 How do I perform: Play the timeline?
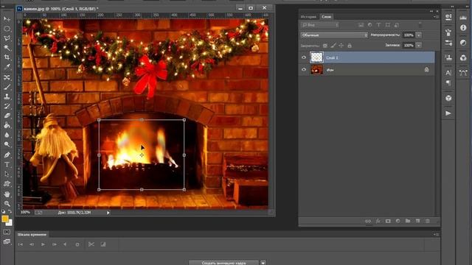(x=43, y=244)
